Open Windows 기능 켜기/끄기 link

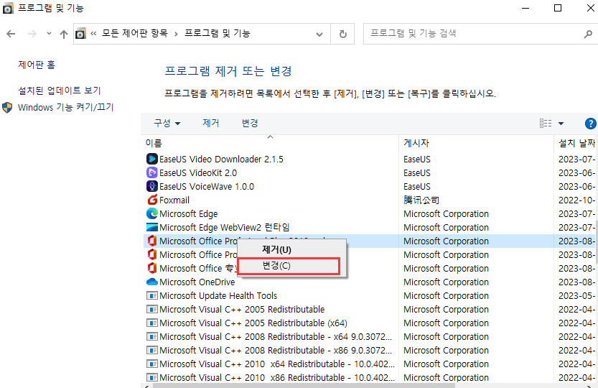tap(65, 107)
